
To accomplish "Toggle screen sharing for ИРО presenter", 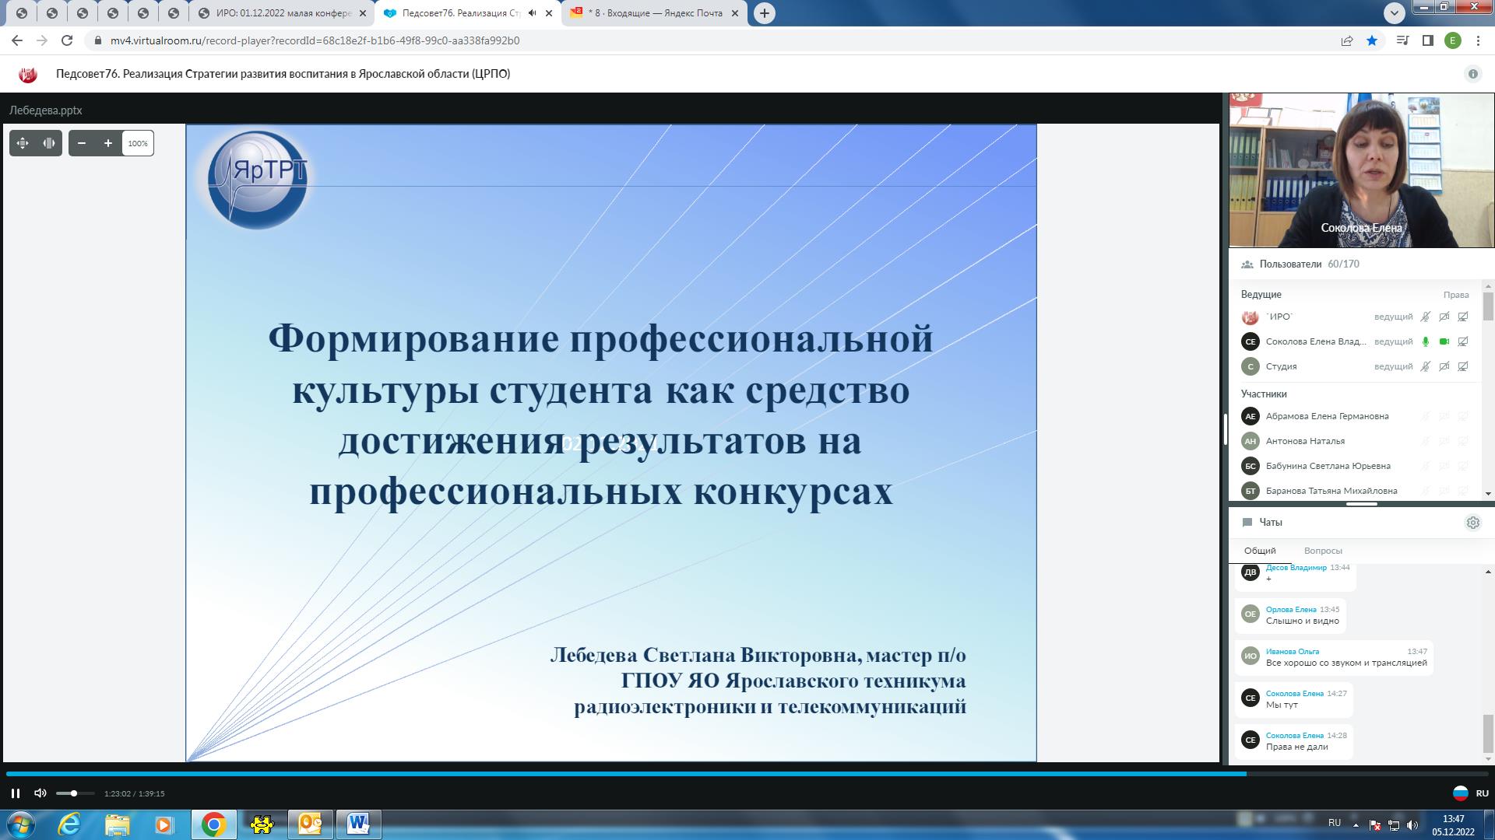I will pos(1463,317).
